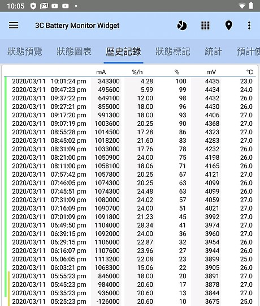Screen dimensions: 260x306
Task: Select the 09:37:22 pm history row
Action: pyautogui.click(x=130, y=98)
